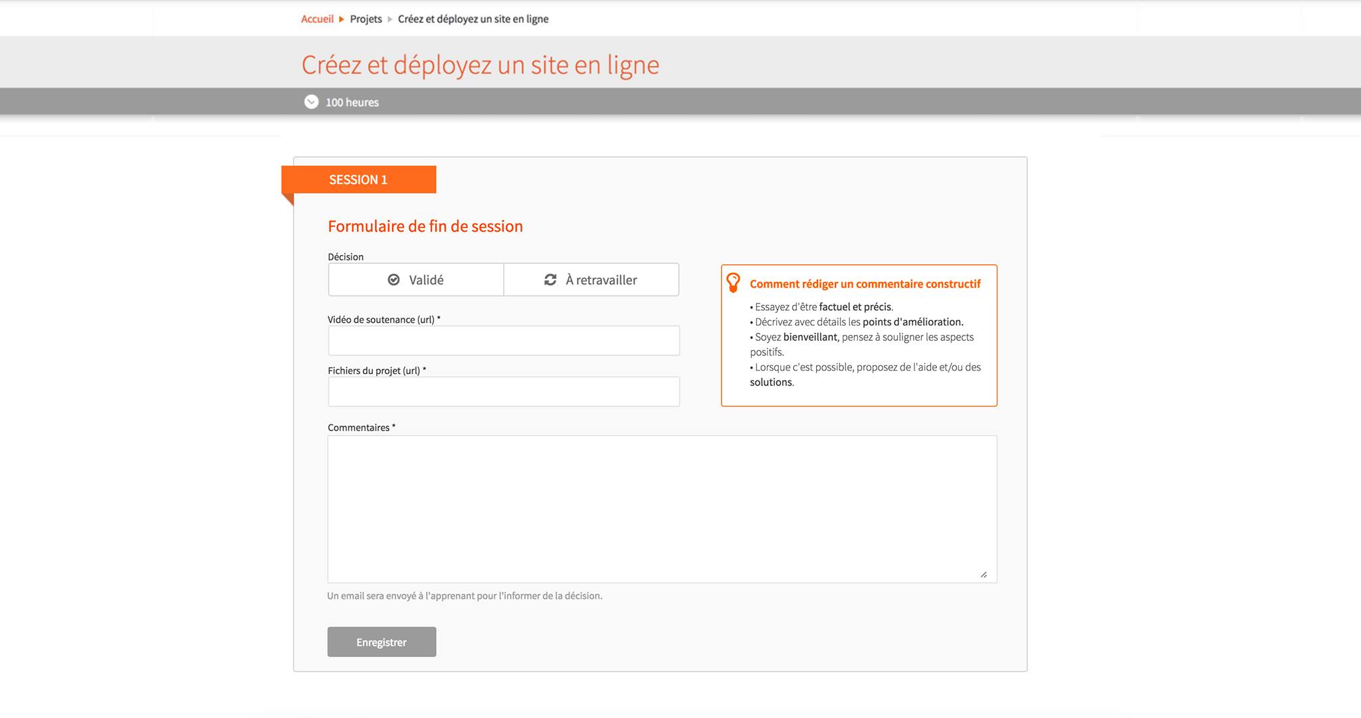Click the Vidéo de soutenance label
This screenshot has width=1361, height=718.
[x=384, y=319]
